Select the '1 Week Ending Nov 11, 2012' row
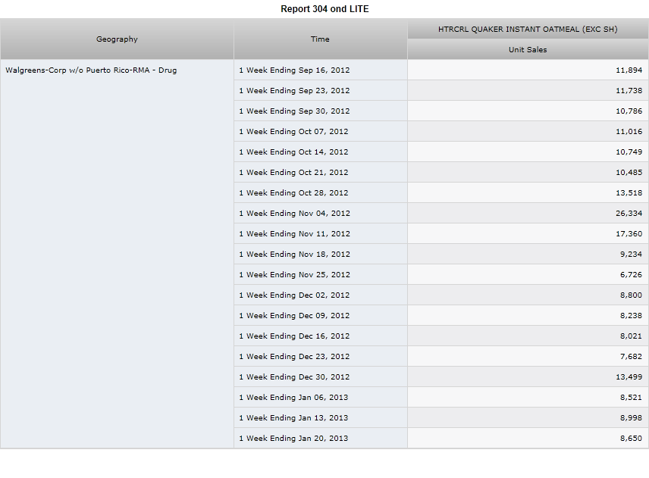Viewport: 649px width, 478px height. click(x=321, y=233)
